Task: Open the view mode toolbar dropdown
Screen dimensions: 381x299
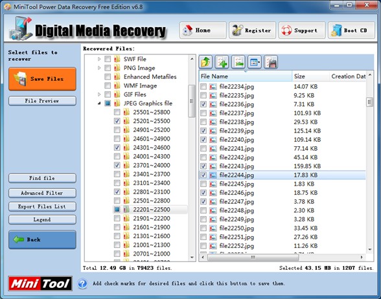Action: point(255,62)
